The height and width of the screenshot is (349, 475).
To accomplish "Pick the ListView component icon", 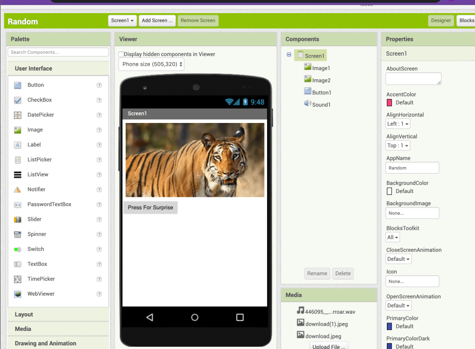I will pyautogui.click(x=18, y=175).
